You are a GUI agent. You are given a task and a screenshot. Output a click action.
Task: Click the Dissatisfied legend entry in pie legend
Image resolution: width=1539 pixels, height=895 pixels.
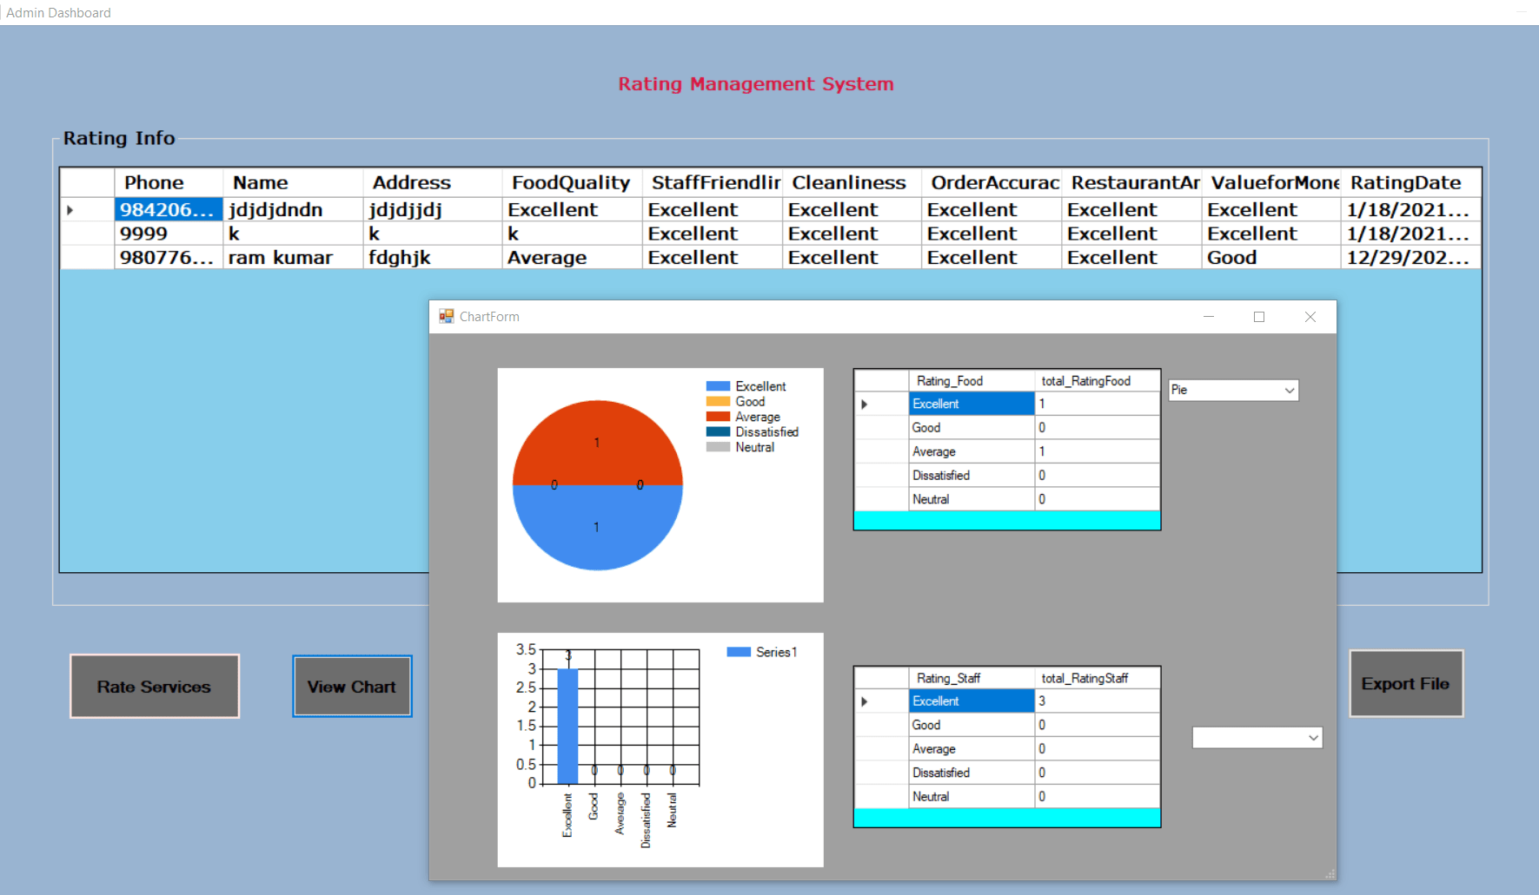click(x=766, y=431)
